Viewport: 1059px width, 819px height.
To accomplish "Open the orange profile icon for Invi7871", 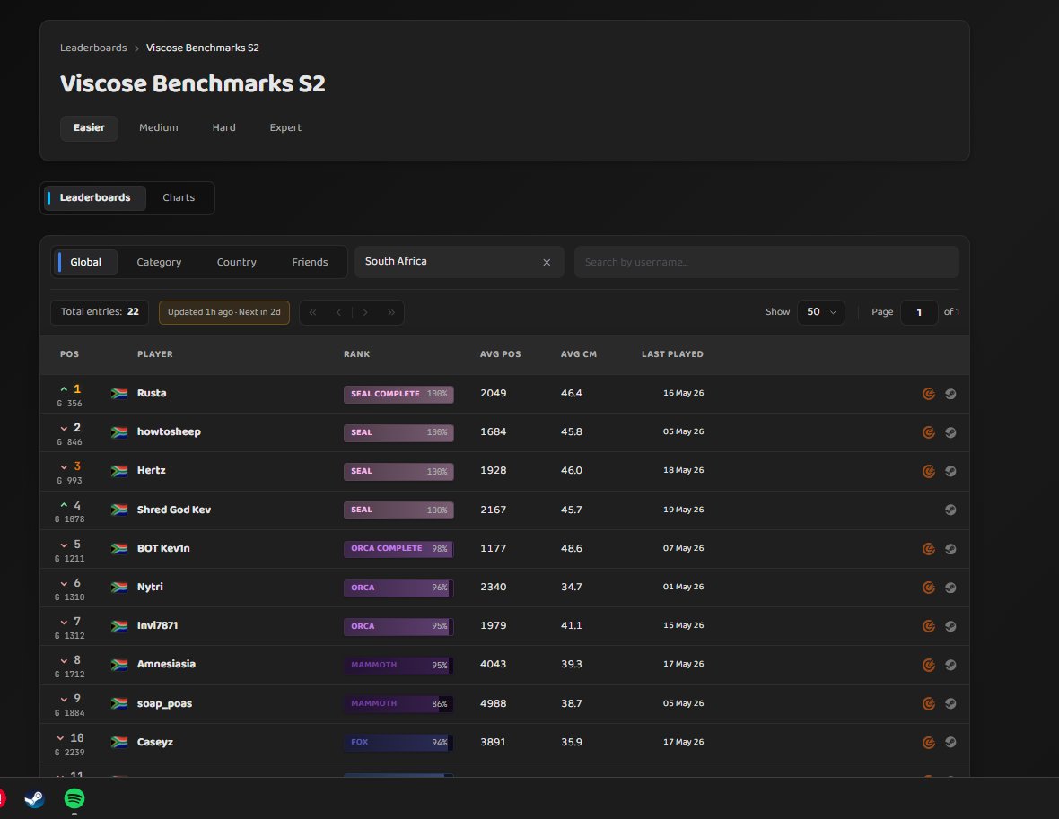I will pos(929,626).
